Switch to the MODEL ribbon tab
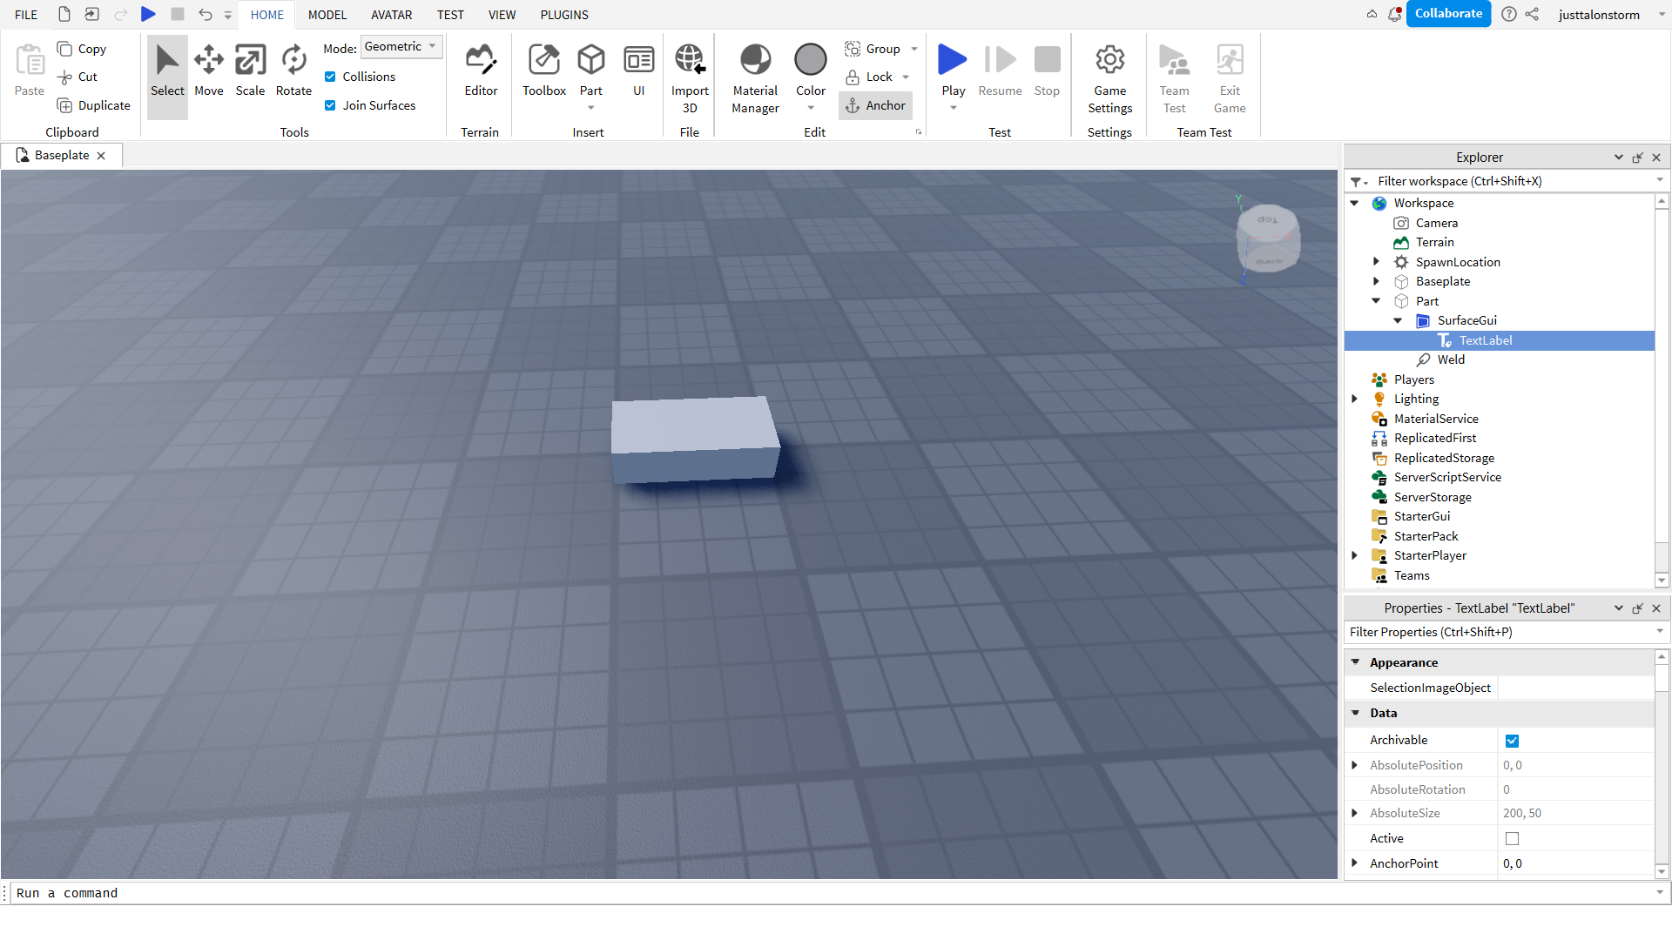The image size is (1672, 940). click(327, 14)
